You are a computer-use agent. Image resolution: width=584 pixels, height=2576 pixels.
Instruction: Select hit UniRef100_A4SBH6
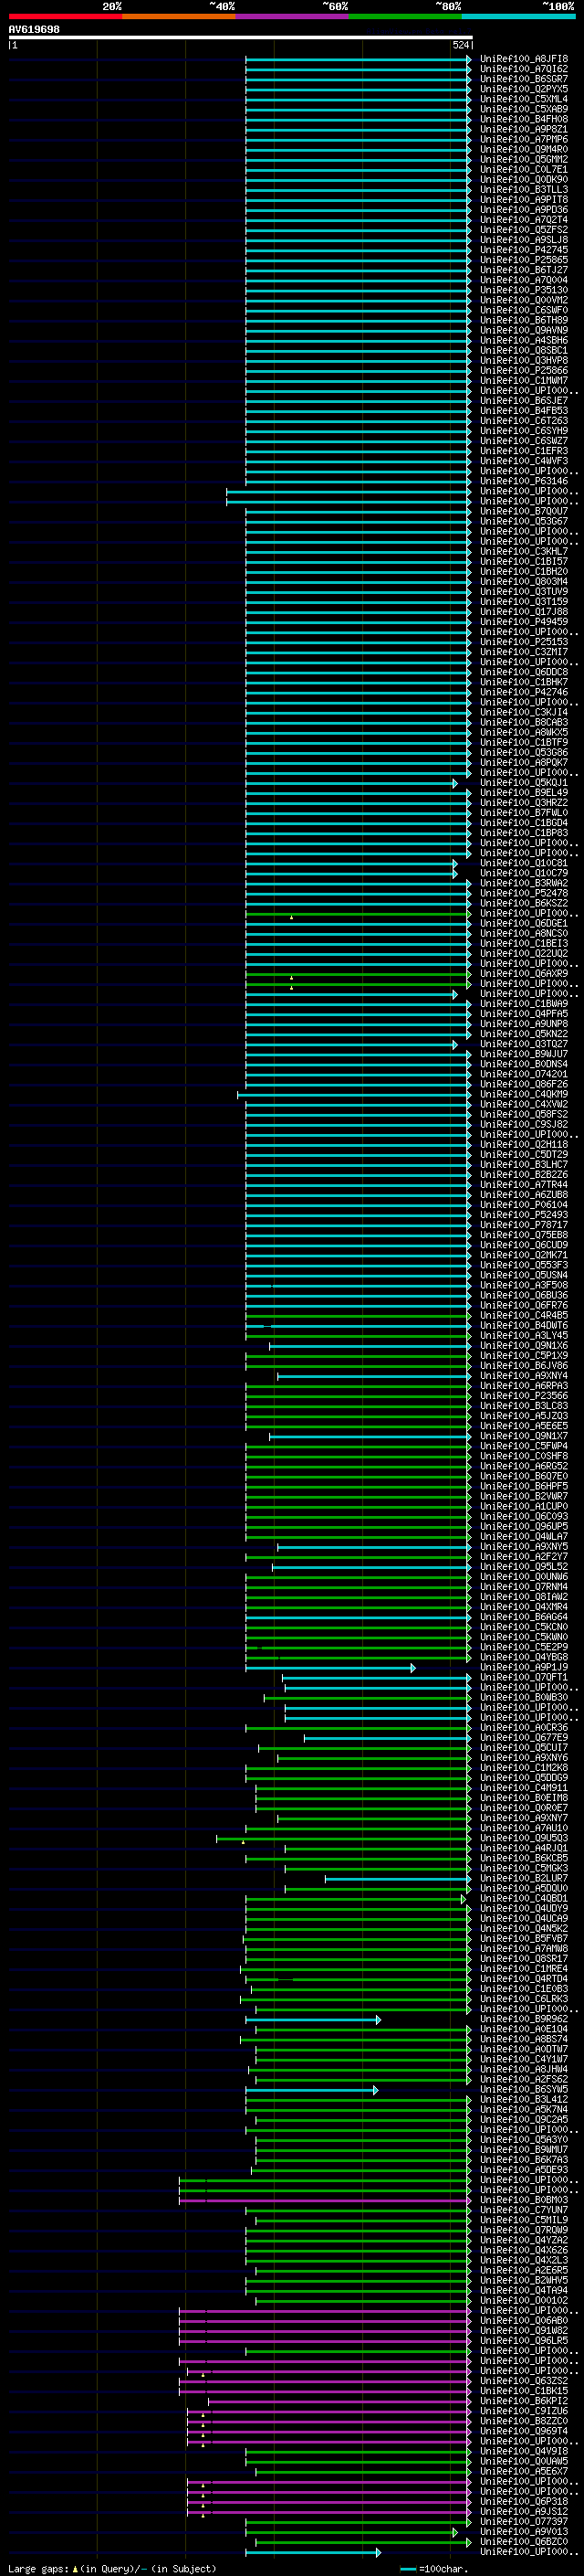524,340
